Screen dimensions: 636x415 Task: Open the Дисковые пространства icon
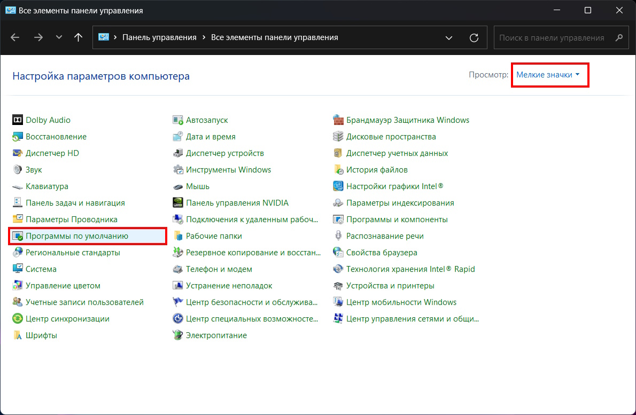tap(338, 137)
